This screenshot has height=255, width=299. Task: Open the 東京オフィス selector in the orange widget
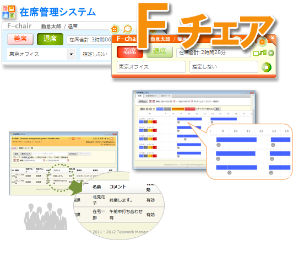(x=151, y=67)
